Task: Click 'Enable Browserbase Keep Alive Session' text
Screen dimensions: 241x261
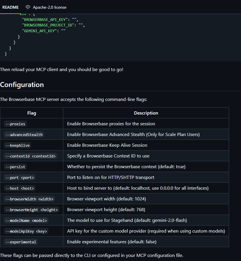Action: pyautogui.click(x=107, y=145)
